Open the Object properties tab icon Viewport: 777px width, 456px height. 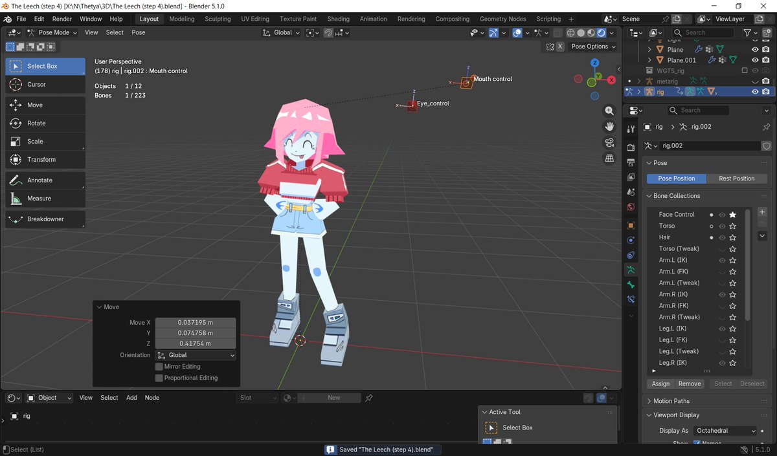631,226
